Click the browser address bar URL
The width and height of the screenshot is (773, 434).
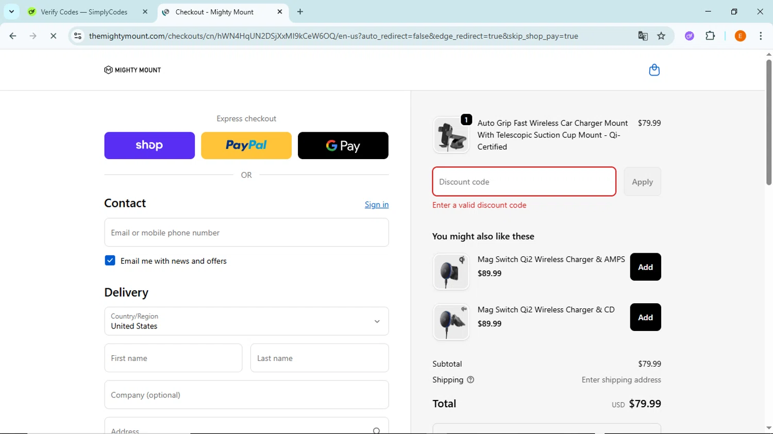(x=333, y=36)
